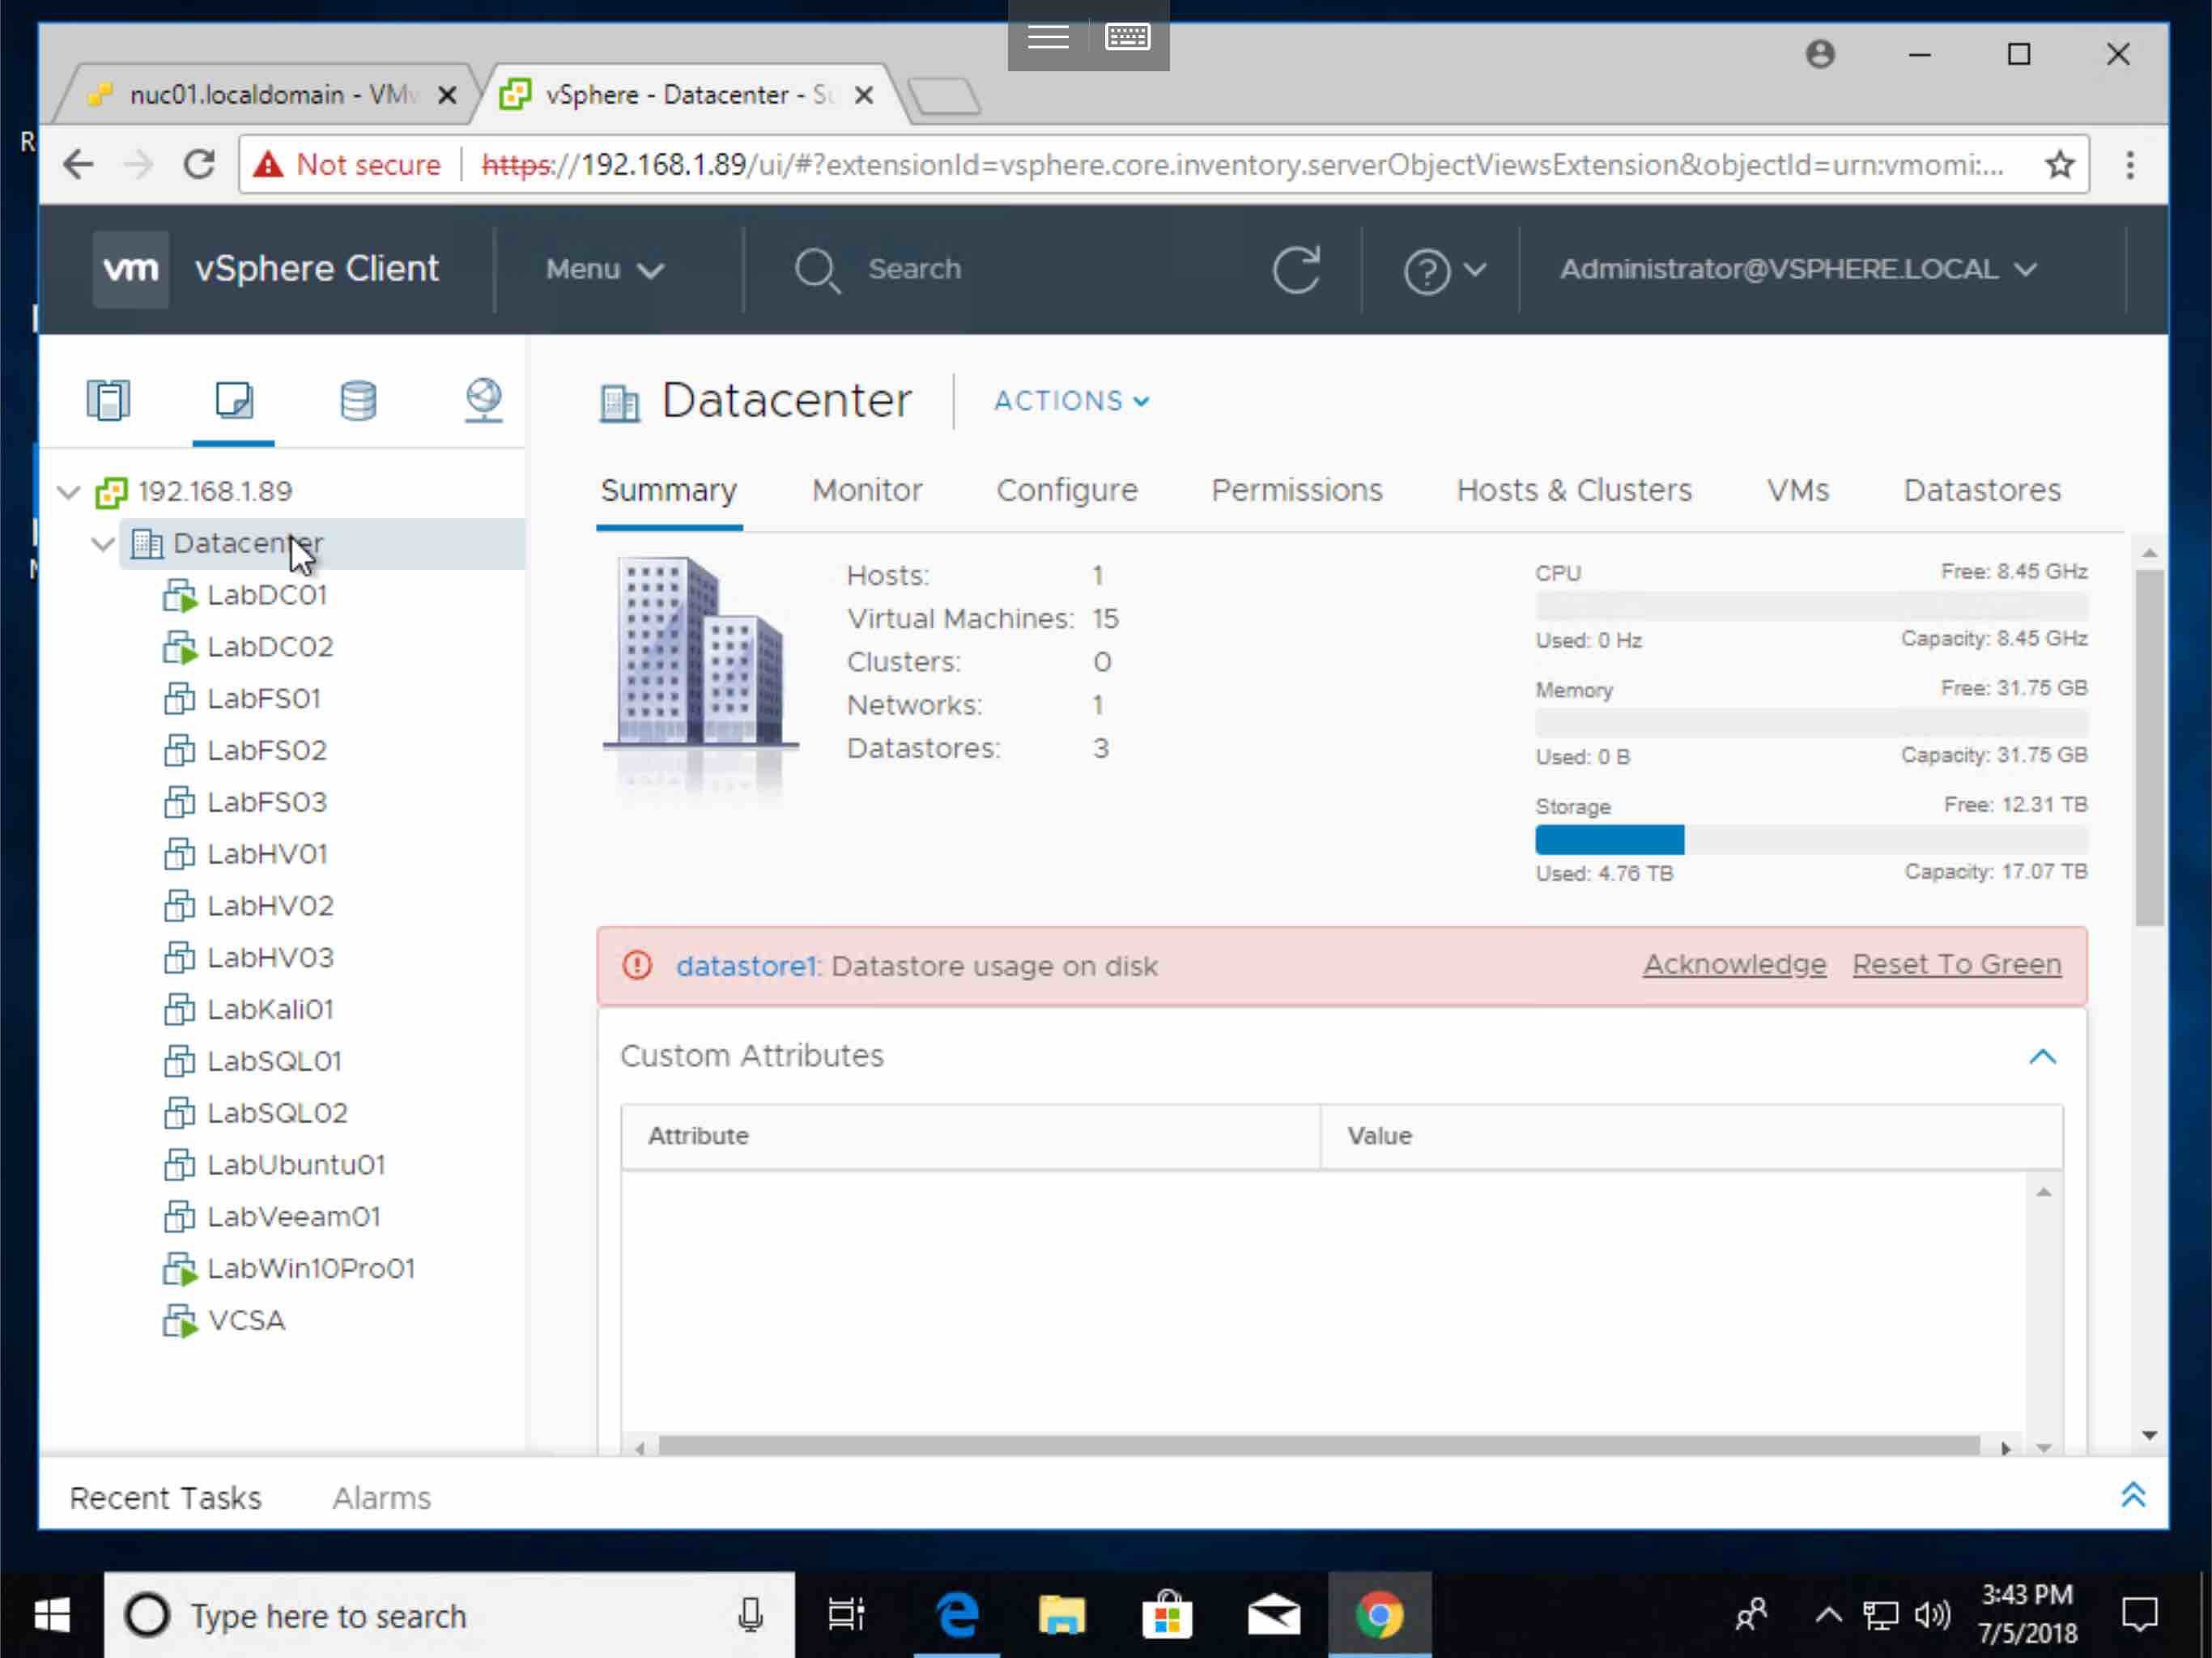
Task: Open Microsoft Edge from the taskbar
Action: [957, 1615]
